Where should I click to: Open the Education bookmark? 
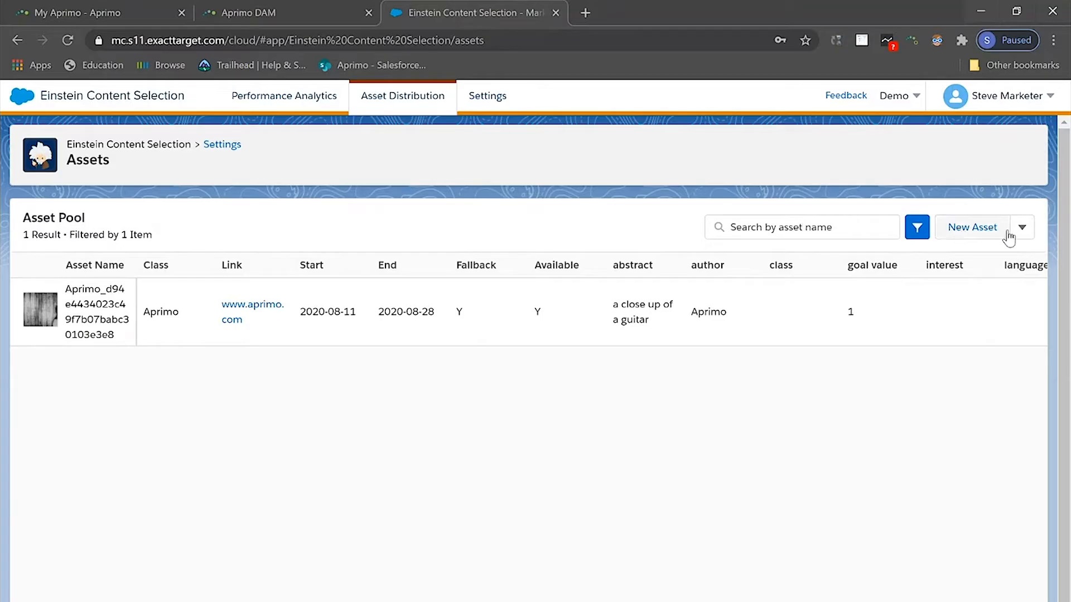[x=94, y=65]
